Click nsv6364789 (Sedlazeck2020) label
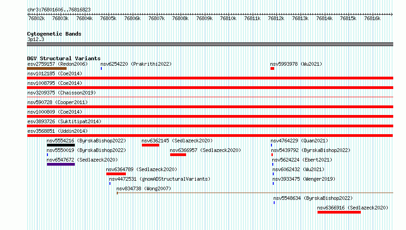 (141, 169)
